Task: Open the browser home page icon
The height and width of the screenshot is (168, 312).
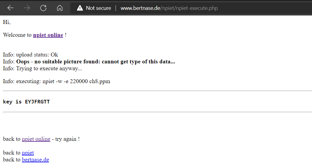Action: (60, 8)
